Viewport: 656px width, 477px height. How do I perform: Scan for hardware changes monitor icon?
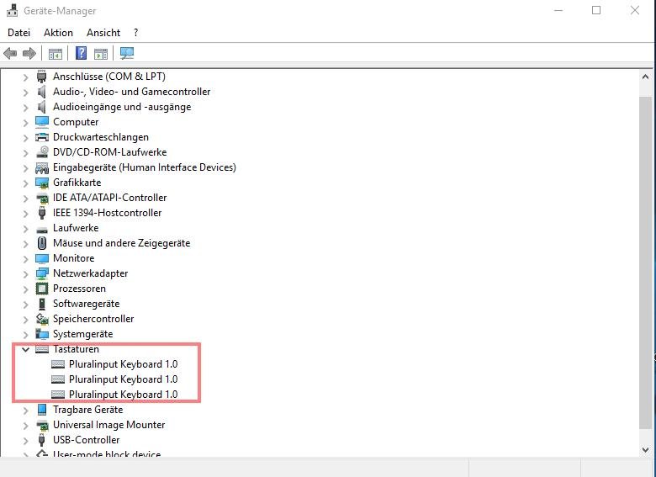click(x=127, y=53)
